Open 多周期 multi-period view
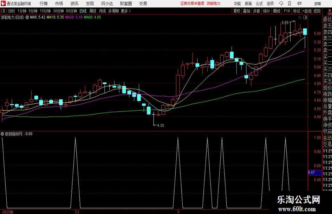332x214 pixels. coord(113,11)
